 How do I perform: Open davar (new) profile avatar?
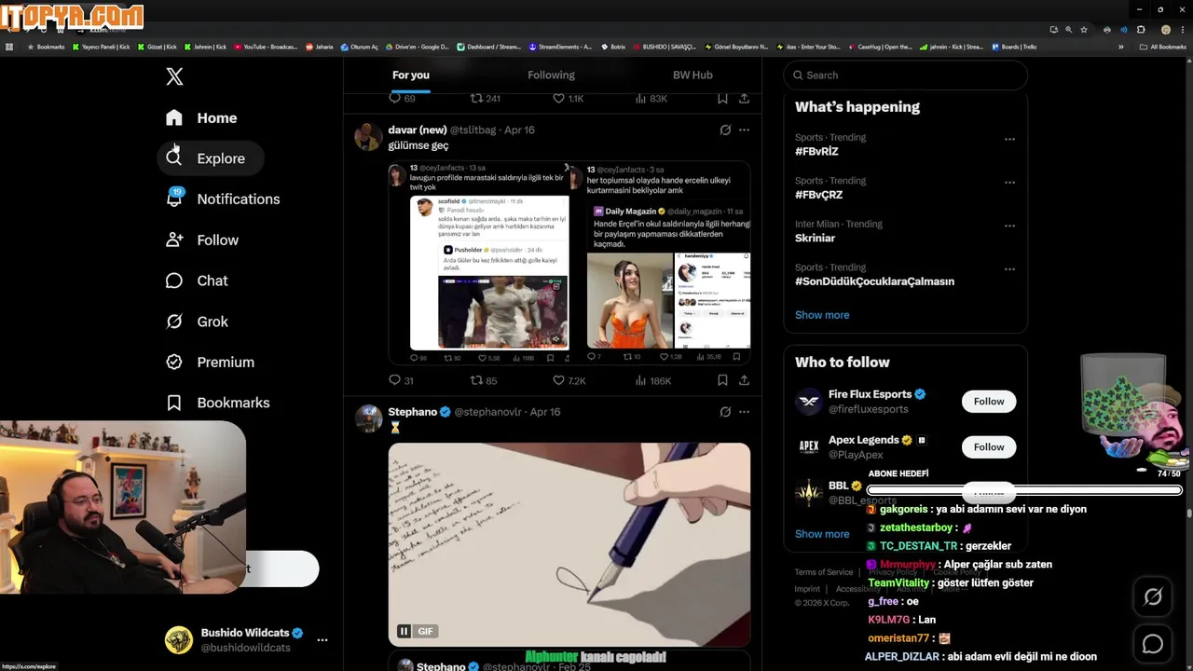tap(369, 137)
